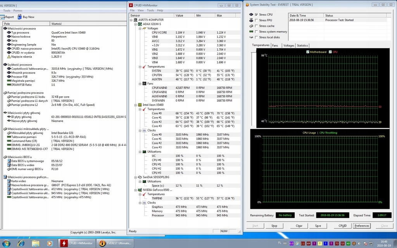Open the Tools menu in HWMonitor

pos(150,10)
